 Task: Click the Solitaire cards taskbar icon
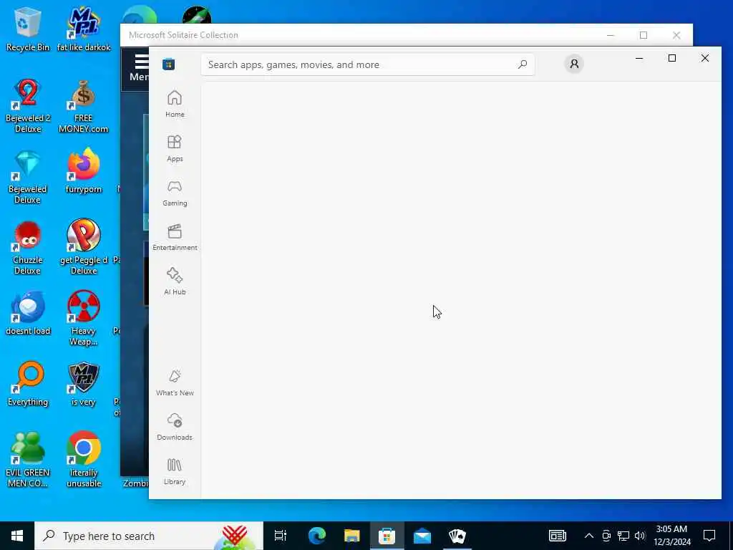[457, 536]
